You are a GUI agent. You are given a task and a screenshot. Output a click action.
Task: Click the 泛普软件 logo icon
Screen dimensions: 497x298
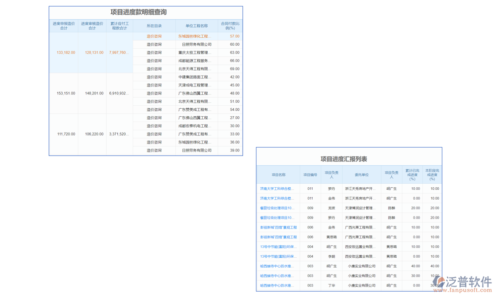[x=439, y=282]
